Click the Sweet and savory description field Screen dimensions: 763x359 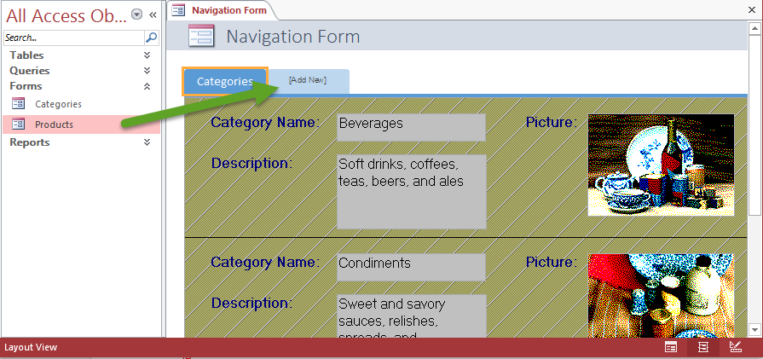coord(411,316)
